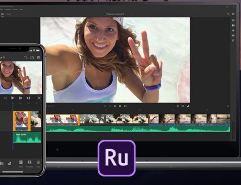
Task: Expand the phone preview to fullscreen
Action: pos(39,98)
